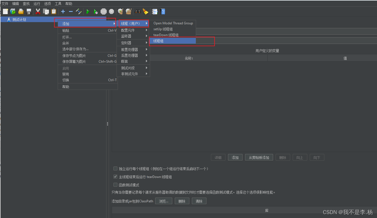The image size is (377, 218).
Task: Open the 编辑 menu in menu bar
Action: coord(15,4)
